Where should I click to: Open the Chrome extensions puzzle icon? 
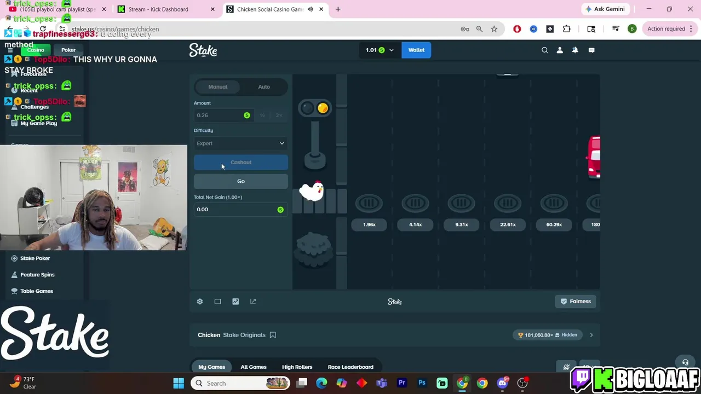[567, 29]
